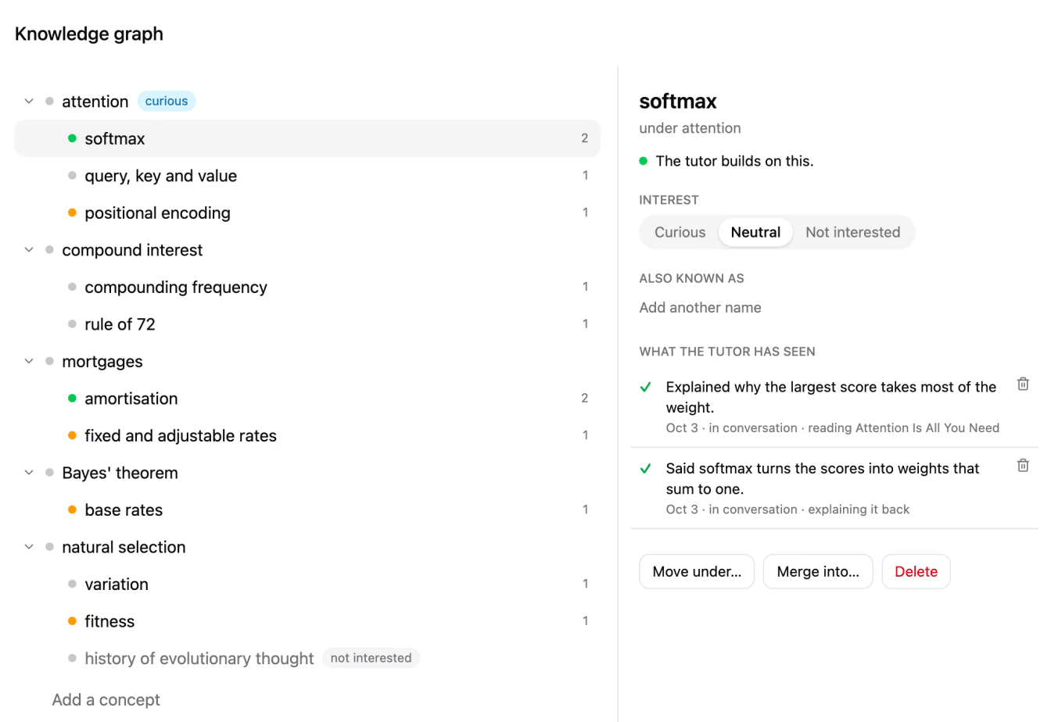This screenshot has width=1051, height=722.
Task: Click the 'not interested' badge
Action: [x=371, y=658]
